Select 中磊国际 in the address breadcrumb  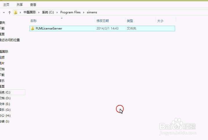(x=30, y=12)
